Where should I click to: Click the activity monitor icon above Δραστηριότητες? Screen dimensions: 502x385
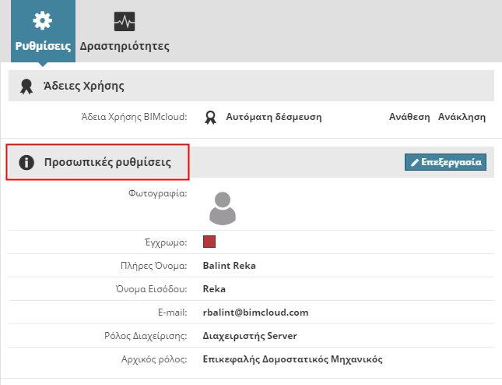pos(124,20)
